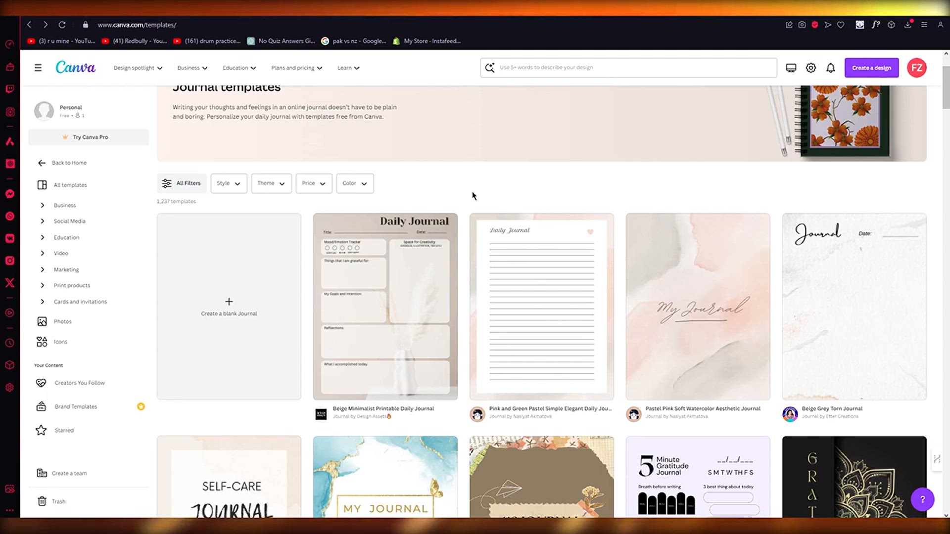Click browser back arrow

[29, 25]
